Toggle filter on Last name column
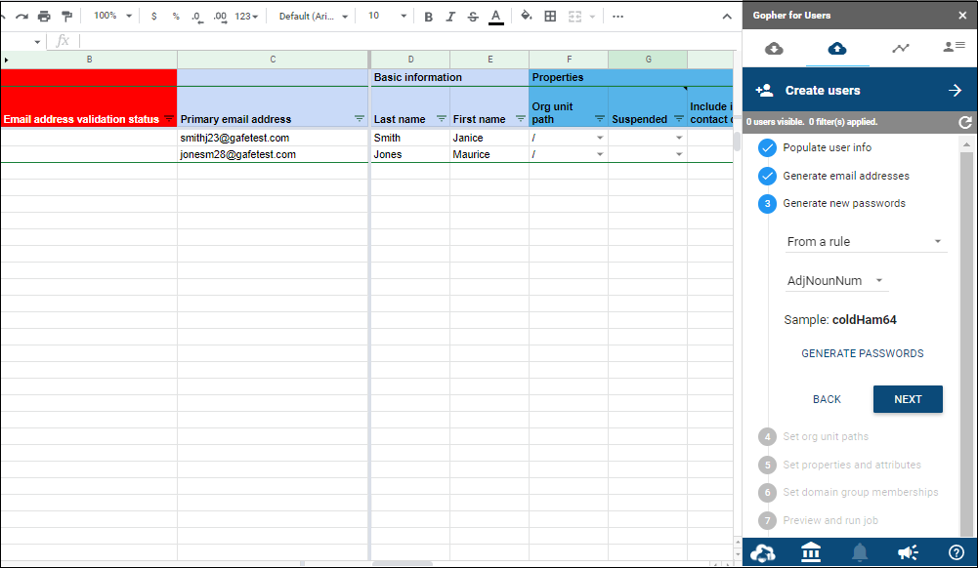Screen dimensions: 978x568 click(441, 119)
